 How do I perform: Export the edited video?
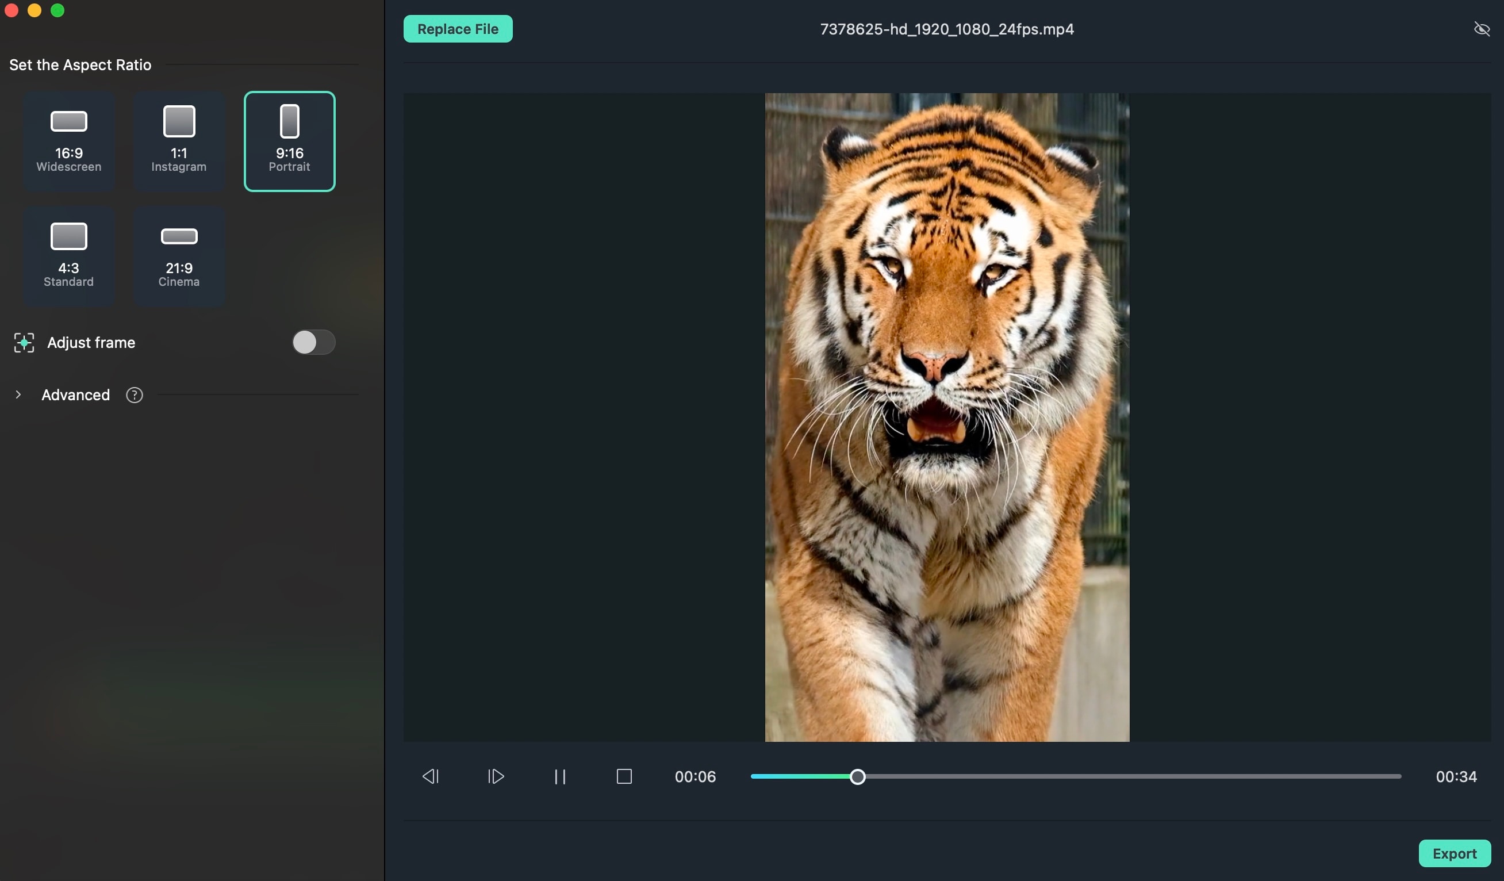click(1455, 853)
